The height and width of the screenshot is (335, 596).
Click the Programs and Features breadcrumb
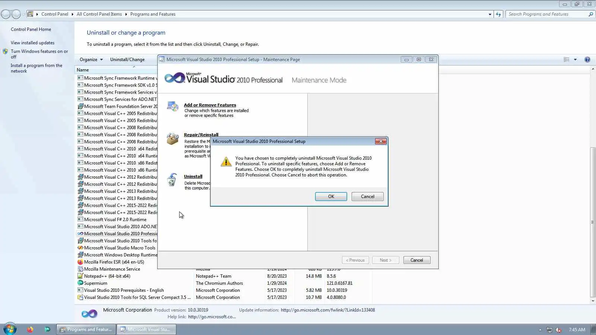(x=153, y=14)
